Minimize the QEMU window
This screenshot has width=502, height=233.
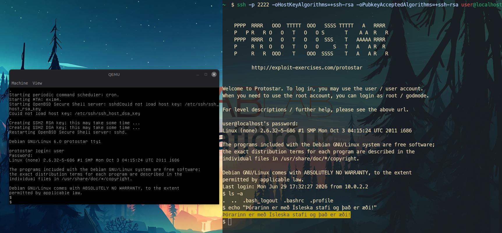pyautogui.click(x=198, y=74)
